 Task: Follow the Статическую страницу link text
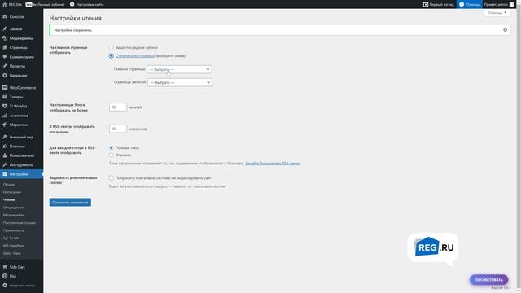pos(135,56)
